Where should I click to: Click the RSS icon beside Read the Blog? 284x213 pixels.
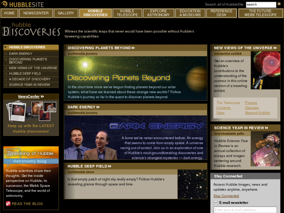8,204
